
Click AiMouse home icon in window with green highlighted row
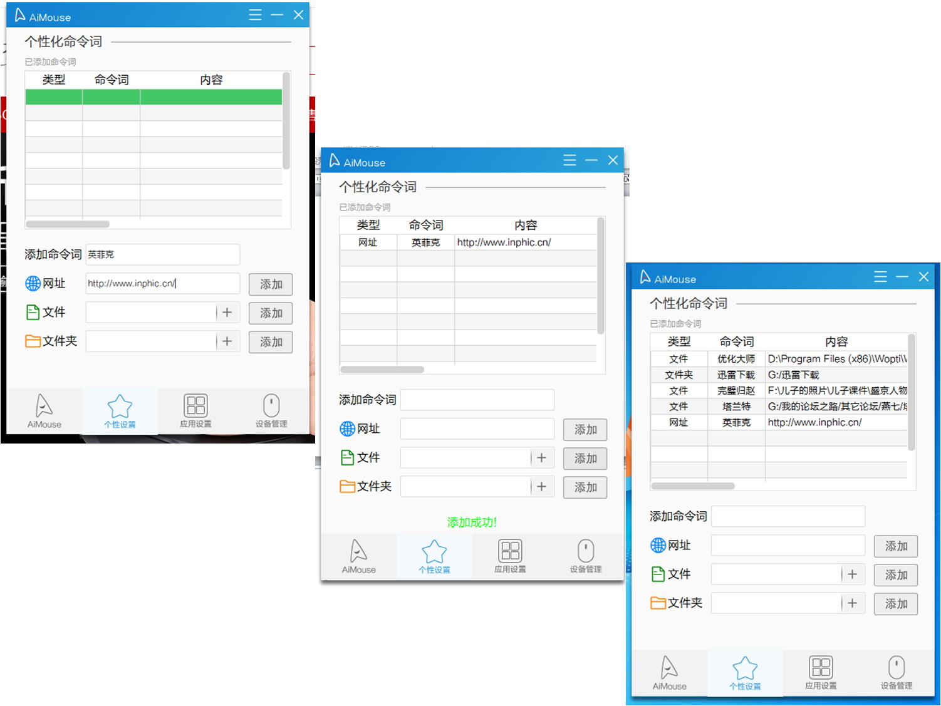pyautogui.click(x=44, y=410)
